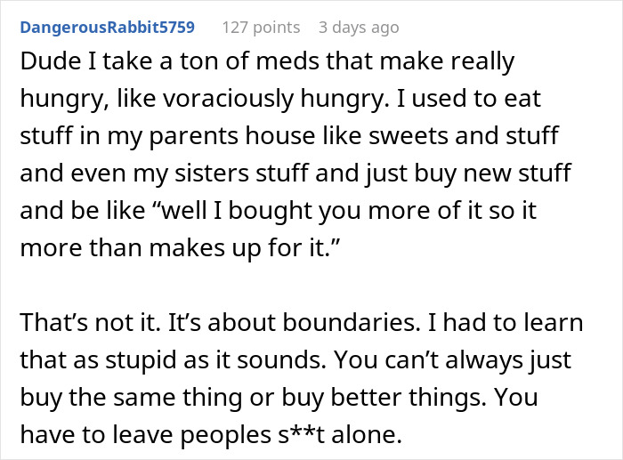Open the DangerousRabbit5759 user profile link
Viewport: 623px width, 460px height.
pos(107,28)
